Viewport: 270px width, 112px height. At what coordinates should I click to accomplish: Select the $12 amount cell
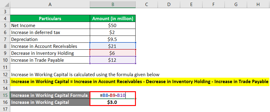(x=113, y=60)
